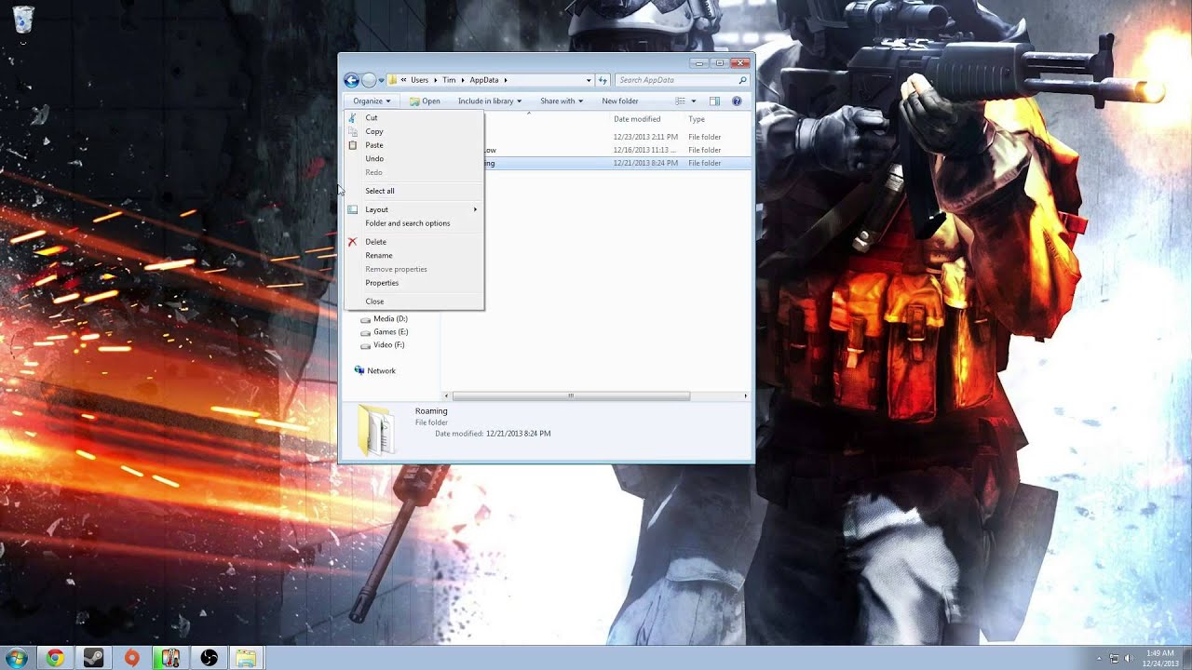Click the folder icon in the address bar
This screenshot has height=670, width=1192.
tap(394, 80)
